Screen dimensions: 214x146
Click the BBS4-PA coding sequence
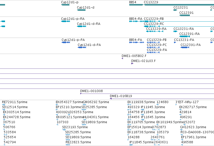click(x=137, y=42)
